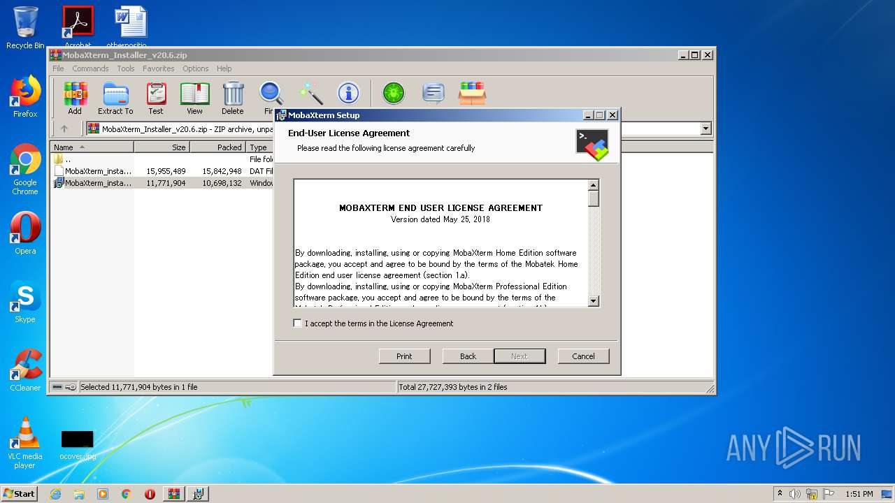Click the green VirusScan bug icon

(394, 93)
